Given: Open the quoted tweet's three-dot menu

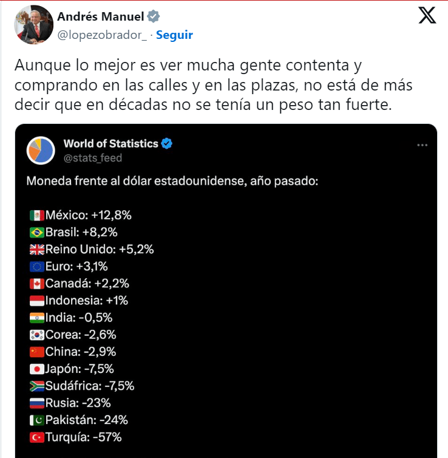Looking at the screenshot, I should pyautogui.click(x=423, y=145).
